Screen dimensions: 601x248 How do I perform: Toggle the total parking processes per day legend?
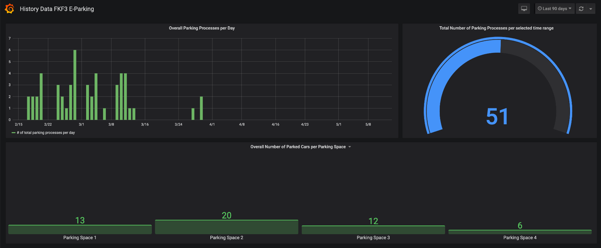point(46,132)
